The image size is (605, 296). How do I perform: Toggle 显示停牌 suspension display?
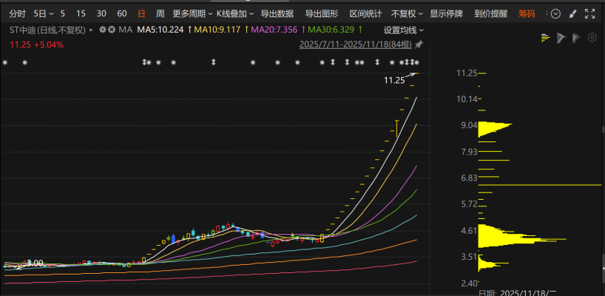pos(446,13)
